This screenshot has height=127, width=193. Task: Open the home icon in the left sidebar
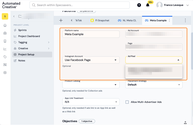click(5, 25)
